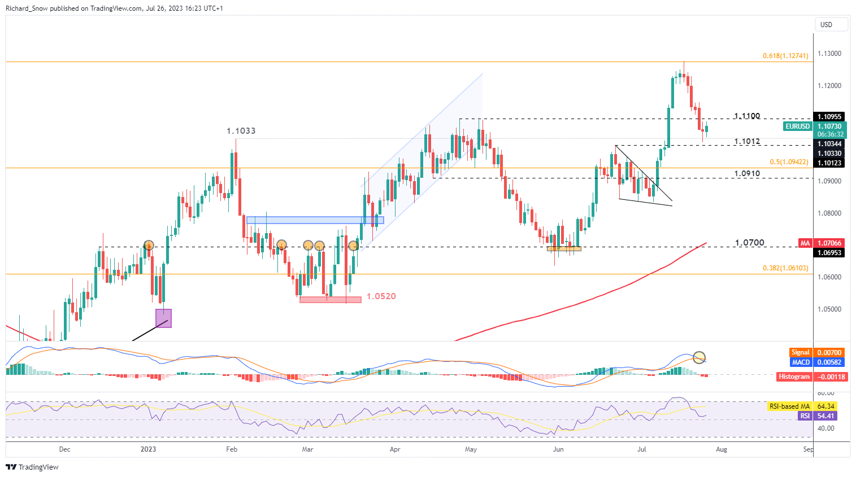Viewport: 856px width, 477px height.
Task: Click the blue MACD indicator label
Action: pyautogui.click(x=800, y=362)
